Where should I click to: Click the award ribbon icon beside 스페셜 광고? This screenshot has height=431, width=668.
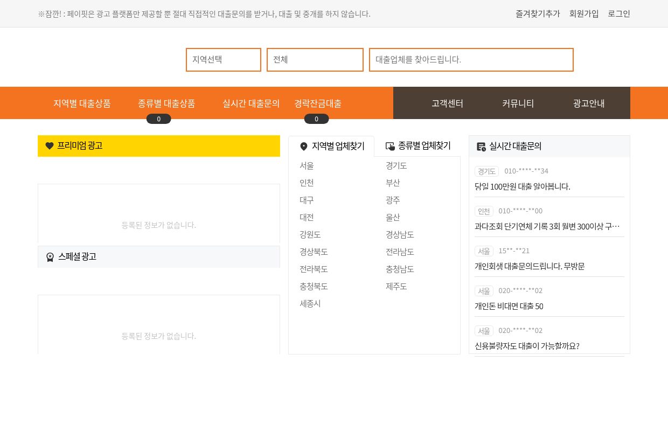click(50, 257)
